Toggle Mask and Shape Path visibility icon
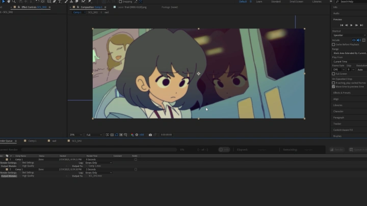The height and width of the screenshot is (206, 367). point(116,135)
